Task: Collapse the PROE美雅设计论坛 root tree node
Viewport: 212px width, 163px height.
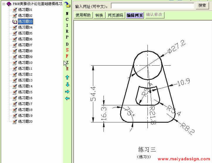Action: (4, 4)
